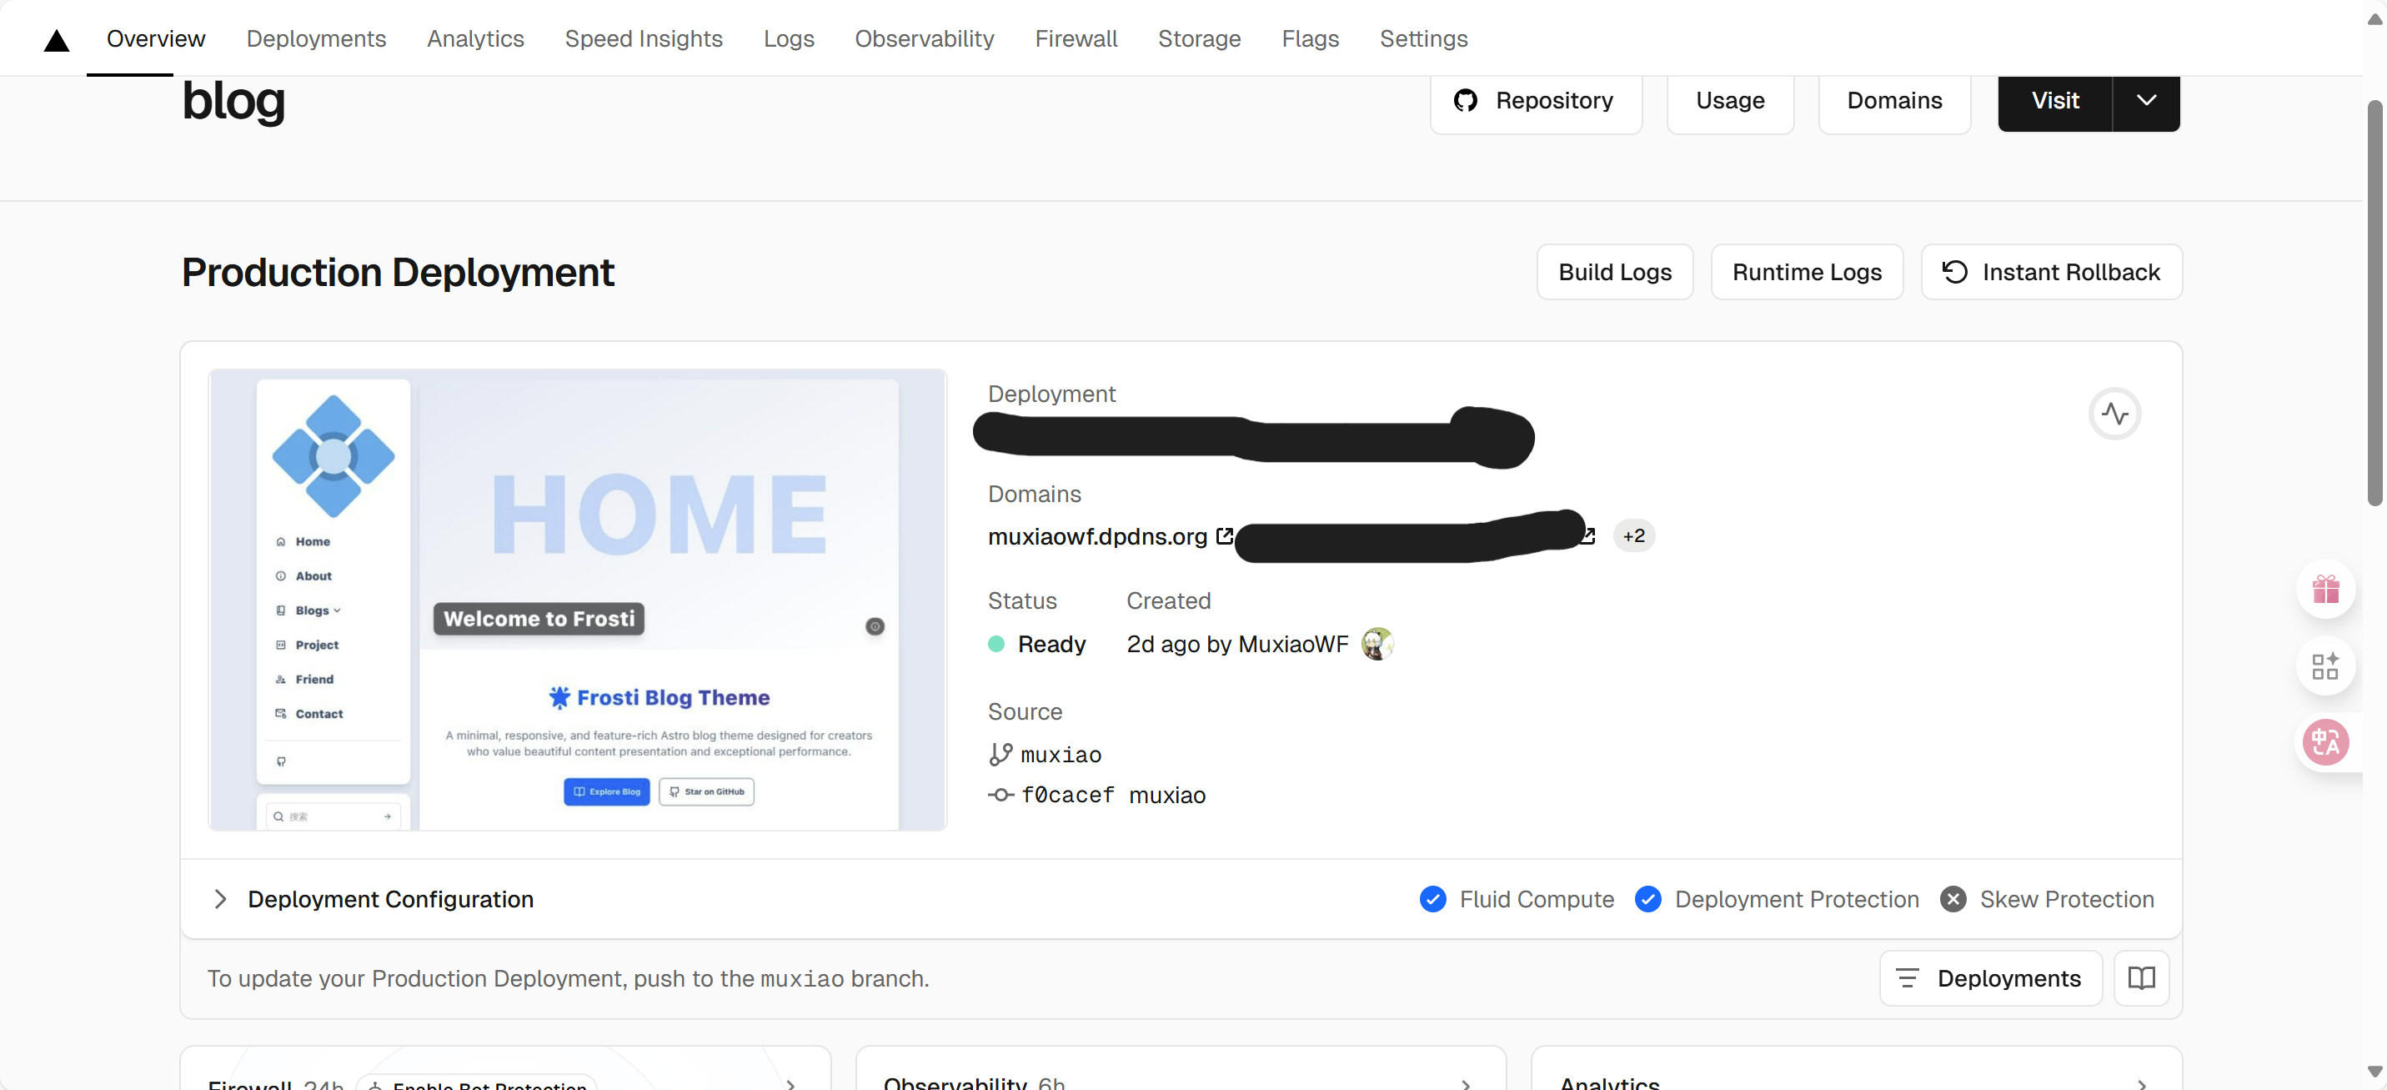This screenshot has width=2387, height=1090.
Task: Open the Settings tab
Action: [1423, 39]
